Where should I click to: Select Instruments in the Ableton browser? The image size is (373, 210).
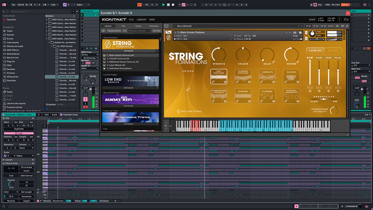point(13,42)
